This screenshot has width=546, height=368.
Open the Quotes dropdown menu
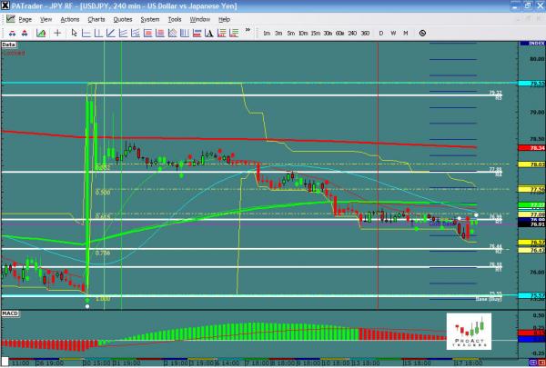coord(122,18)
